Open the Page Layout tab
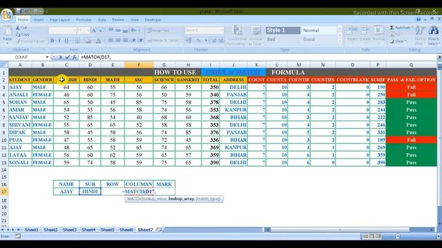Viewport: 442px width, 248px height. pos(60,20)
